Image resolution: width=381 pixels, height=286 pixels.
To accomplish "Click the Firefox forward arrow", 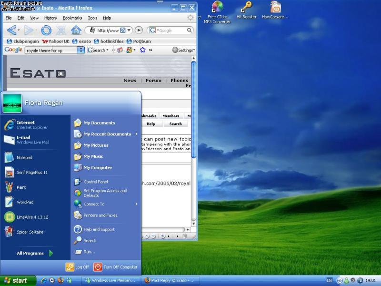I will (29, 31).
